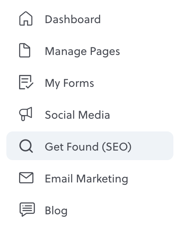Click the highlighted SEO row background
Screen dimensions: 175x235
pos(90,146)
